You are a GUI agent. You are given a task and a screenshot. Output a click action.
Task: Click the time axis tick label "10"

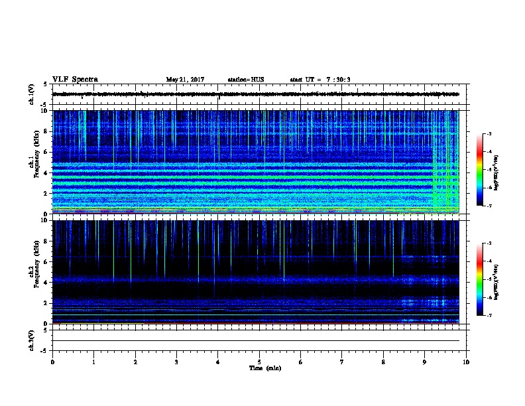click(466, 362)
